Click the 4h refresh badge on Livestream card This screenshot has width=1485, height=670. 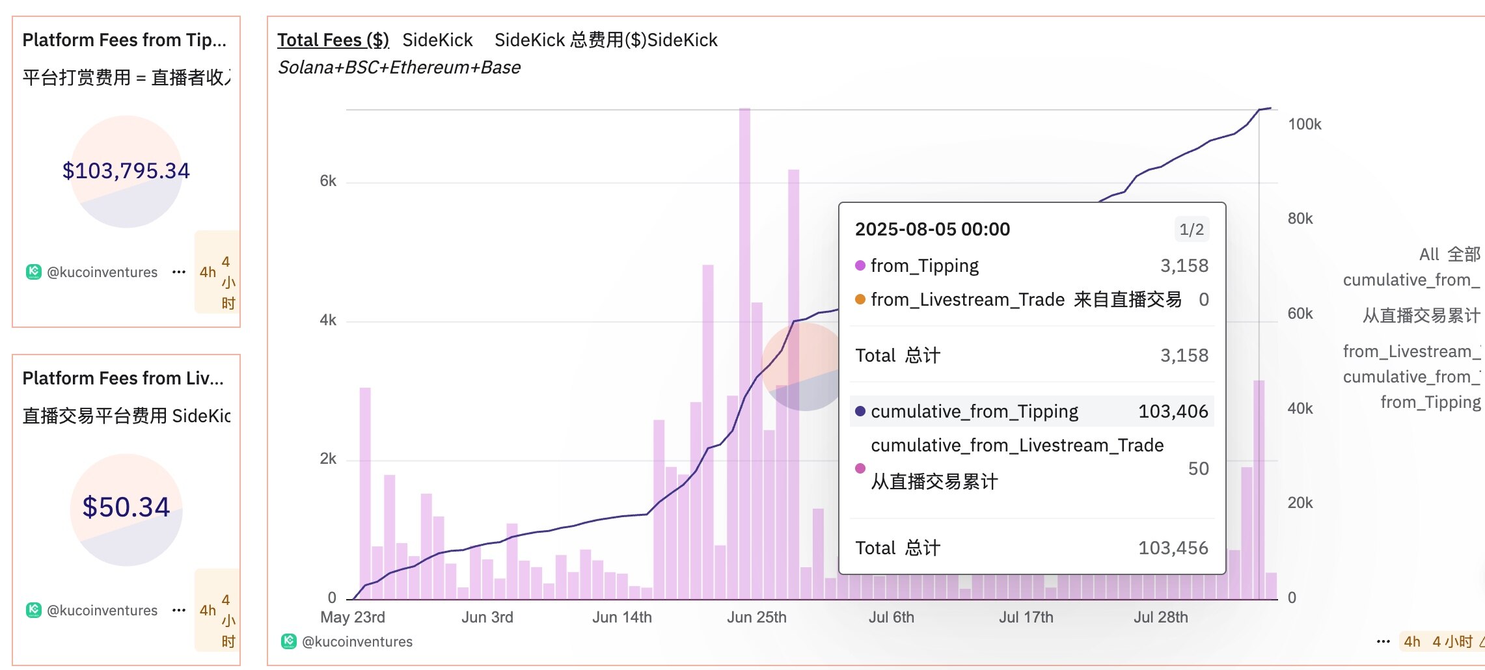(x=217, y=610)
